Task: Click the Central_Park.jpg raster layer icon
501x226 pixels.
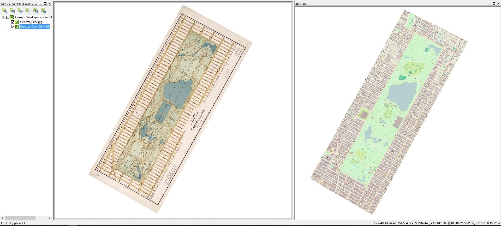Action: coord(17,22)
